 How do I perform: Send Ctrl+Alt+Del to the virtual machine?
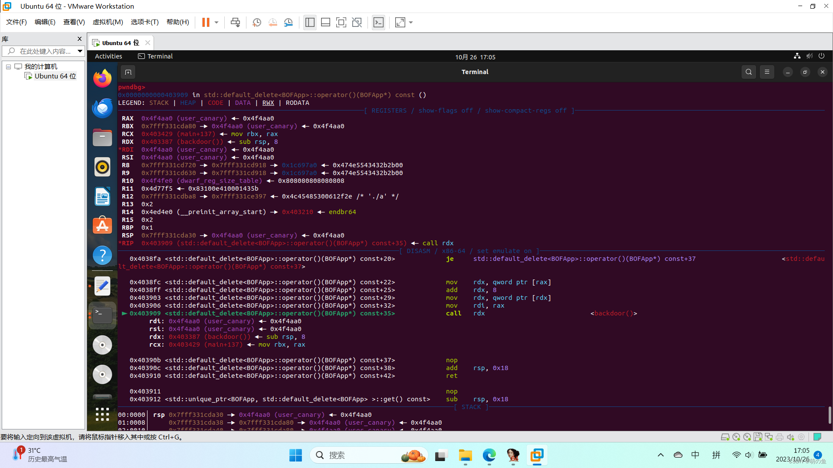235,22
